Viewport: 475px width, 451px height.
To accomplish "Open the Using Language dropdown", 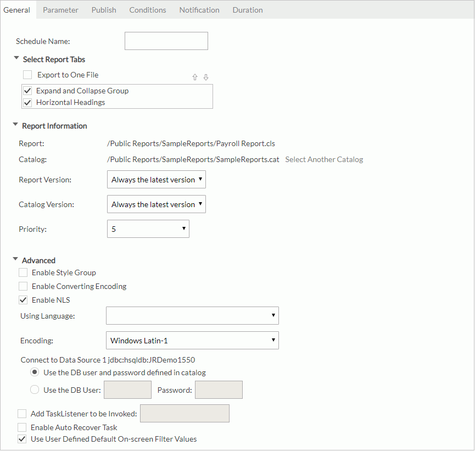I will (273, 315).
